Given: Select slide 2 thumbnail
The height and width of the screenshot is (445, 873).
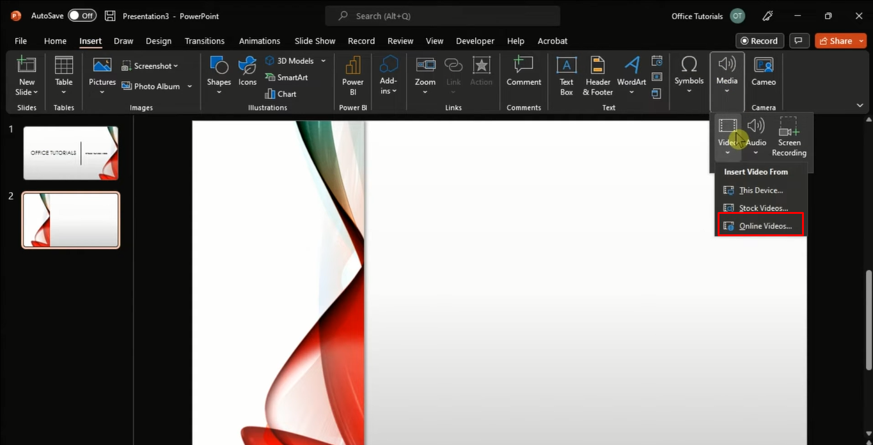Looking at the screenshot, I should pos(70,219).
